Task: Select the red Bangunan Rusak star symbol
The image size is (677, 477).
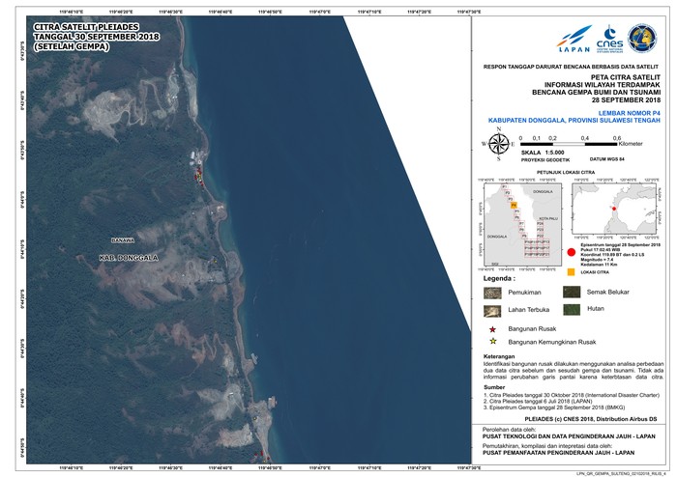Action: (492, 330)
